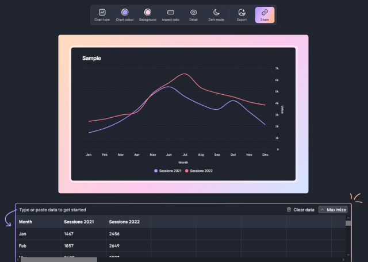Toggle the Sessions 2022 legend item
The width and height of the screenshot is (368, 262).
click(199, 171)
